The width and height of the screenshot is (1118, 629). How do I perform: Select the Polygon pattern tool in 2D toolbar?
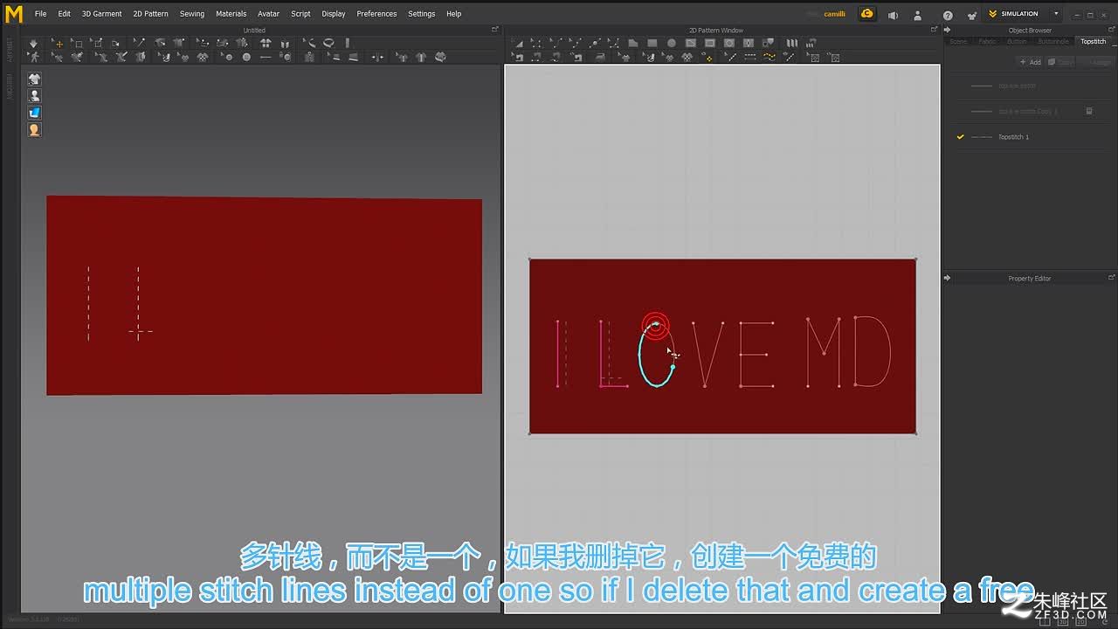click(x=632, y=43)
